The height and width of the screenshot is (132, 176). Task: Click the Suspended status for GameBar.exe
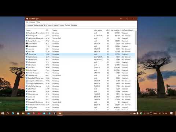[x=56, y=76]
